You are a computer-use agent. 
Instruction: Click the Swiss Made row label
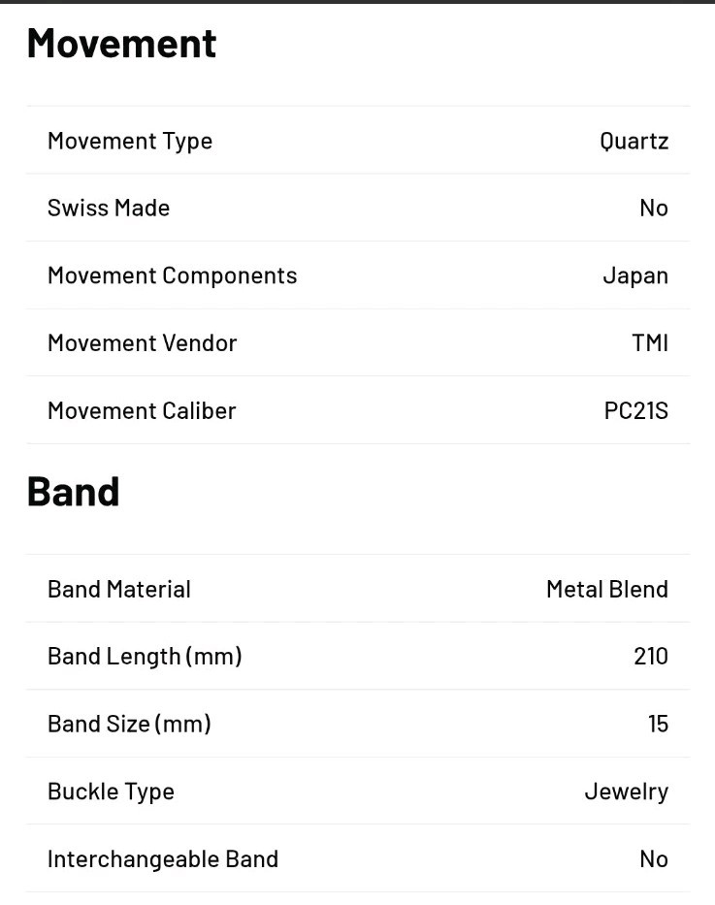click(109, 208)
